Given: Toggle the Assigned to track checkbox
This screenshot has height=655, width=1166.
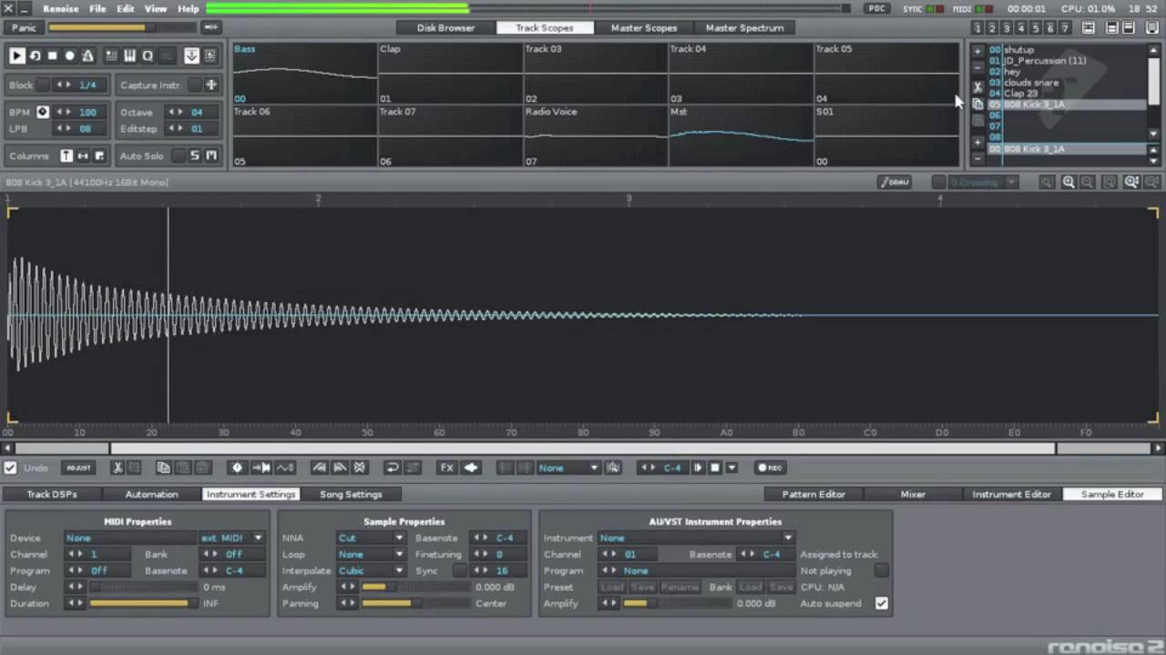Looking at the screenshot, I should (882, 570).
